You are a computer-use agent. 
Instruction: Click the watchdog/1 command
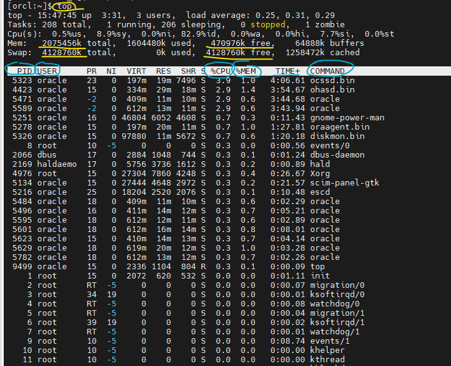click(335, 331)
